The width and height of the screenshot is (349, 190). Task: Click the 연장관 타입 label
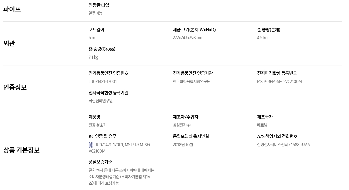(x=99, y=5)
